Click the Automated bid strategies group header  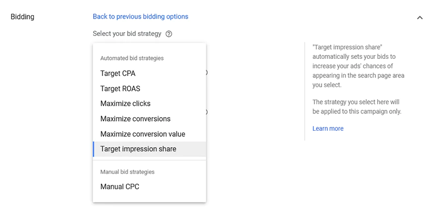[132, 58]
